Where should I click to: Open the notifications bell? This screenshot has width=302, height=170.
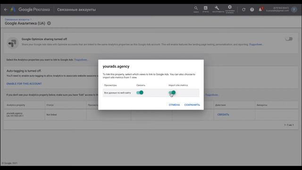tap(260, 9)
